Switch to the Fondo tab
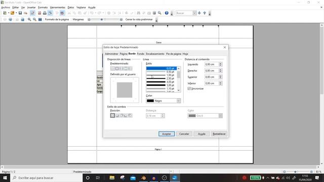Screen dimensions: 324x182 [x=141, y=54]
